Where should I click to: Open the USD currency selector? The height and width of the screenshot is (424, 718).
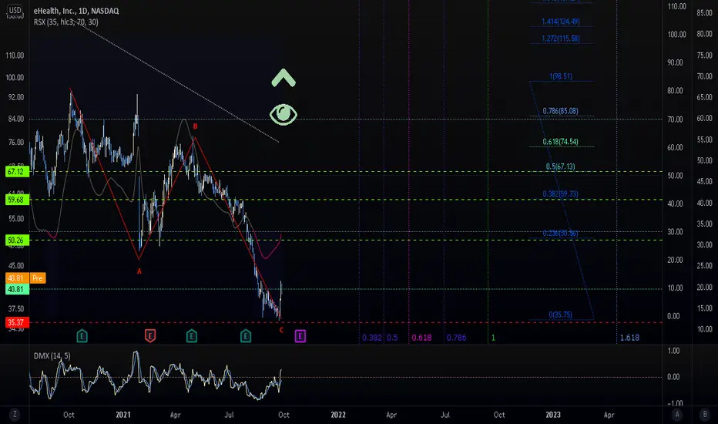(x=15, y=10)
